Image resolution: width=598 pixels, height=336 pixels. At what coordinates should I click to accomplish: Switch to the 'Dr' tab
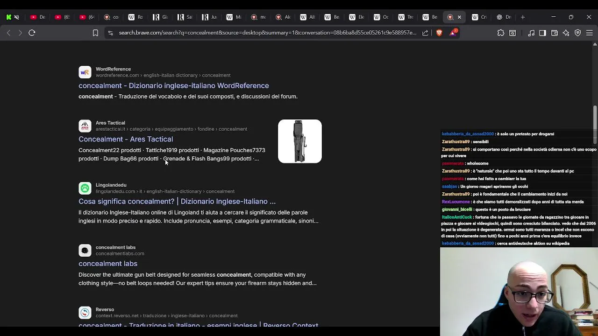pyautogui.click(x=504, y=17)
